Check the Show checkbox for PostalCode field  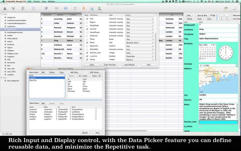87,26
